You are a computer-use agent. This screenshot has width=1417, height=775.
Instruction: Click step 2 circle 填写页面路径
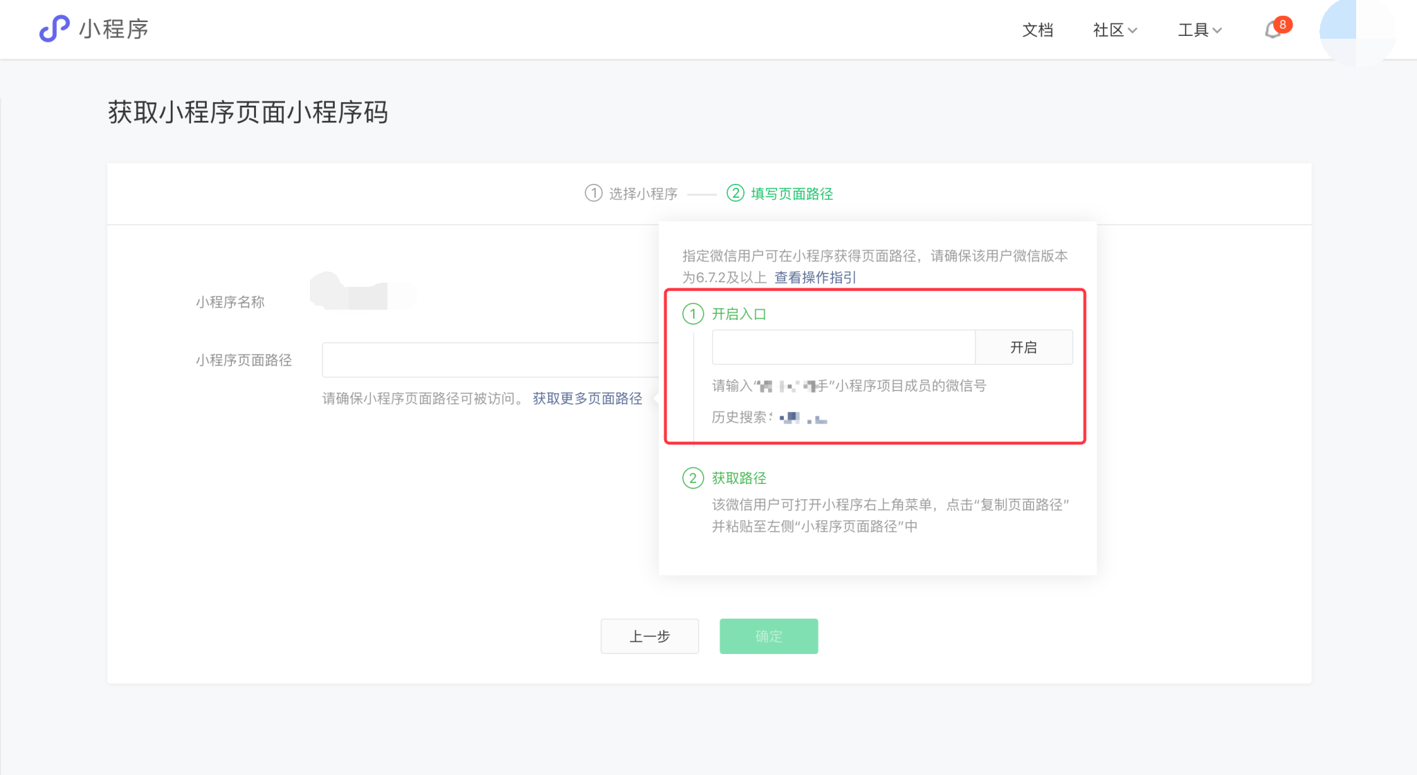click(735, 193)
